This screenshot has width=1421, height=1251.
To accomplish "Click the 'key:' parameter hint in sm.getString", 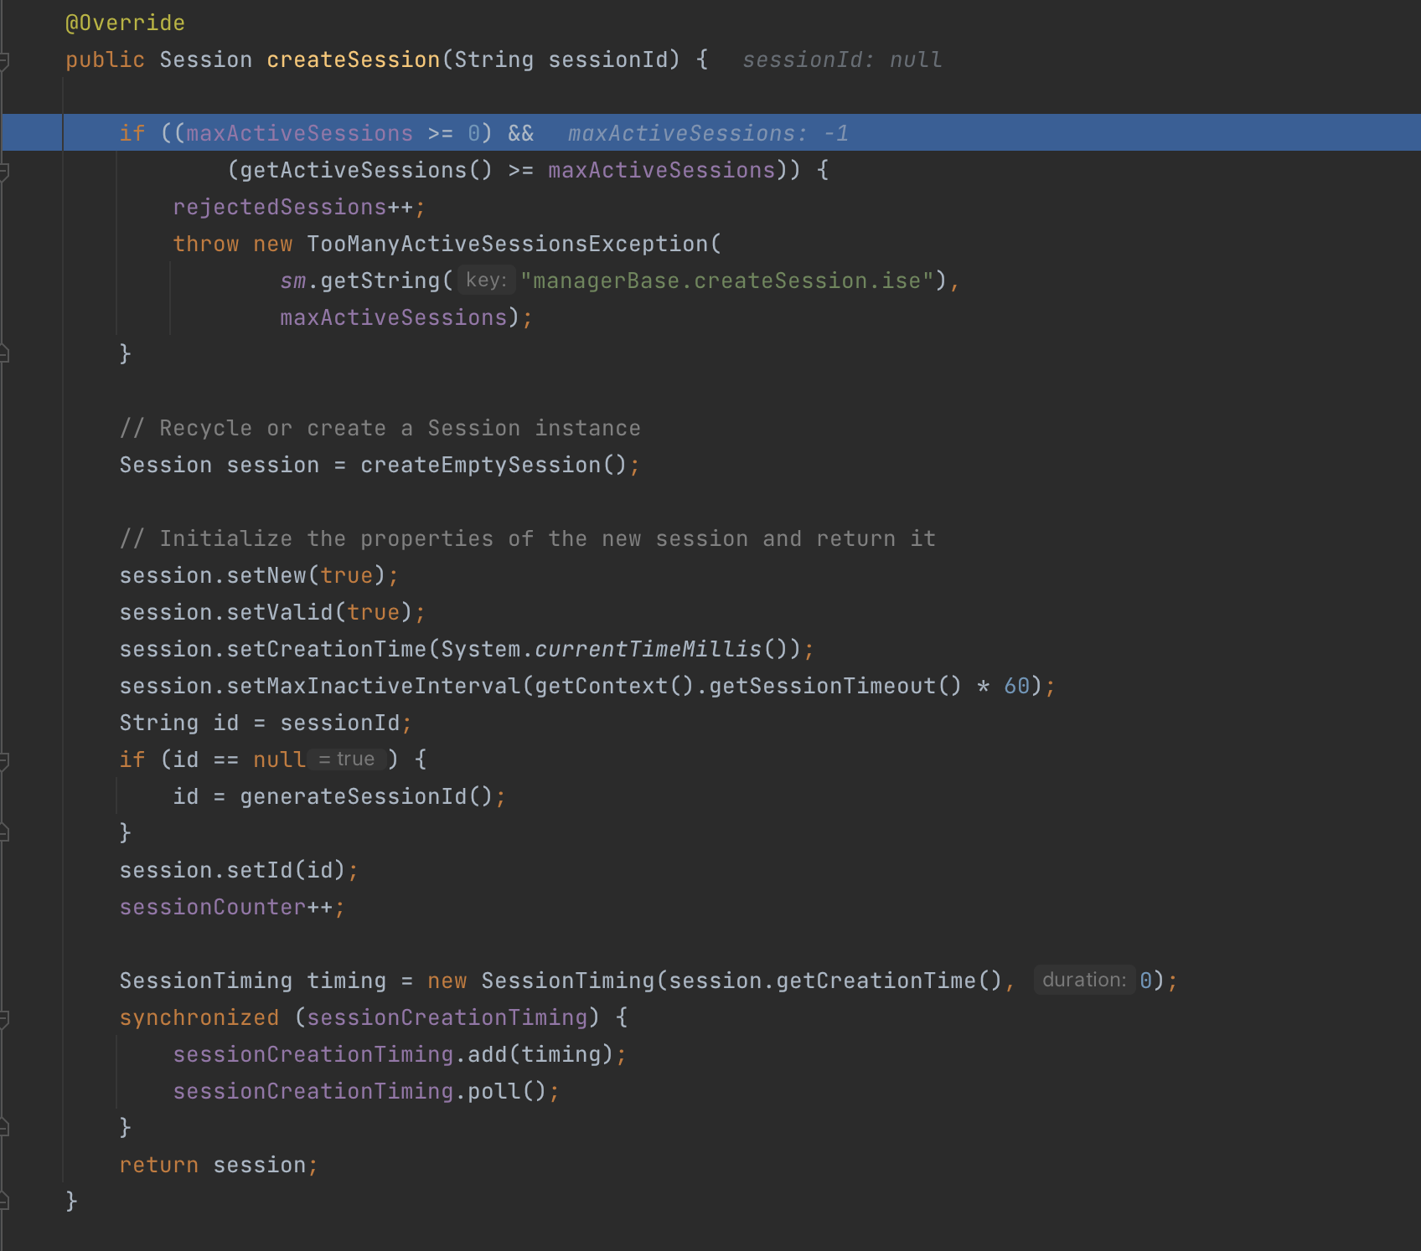I will tap(486, 281).
